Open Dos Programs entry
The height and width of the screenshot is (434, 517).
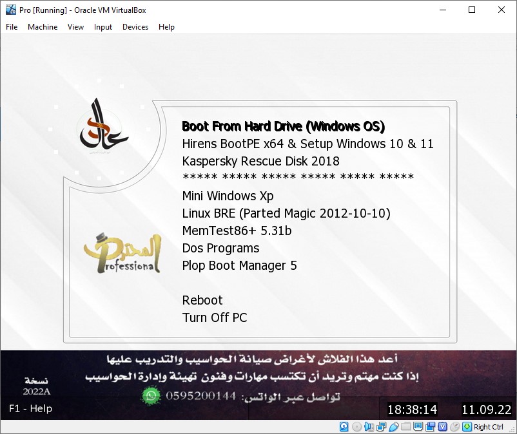pyautogui.click(x=220, y=248)
